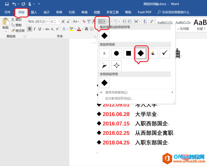The width and height of the screenshot is (207, 166).
Task: Toggle italic formatting
Action: coord(35,29)
